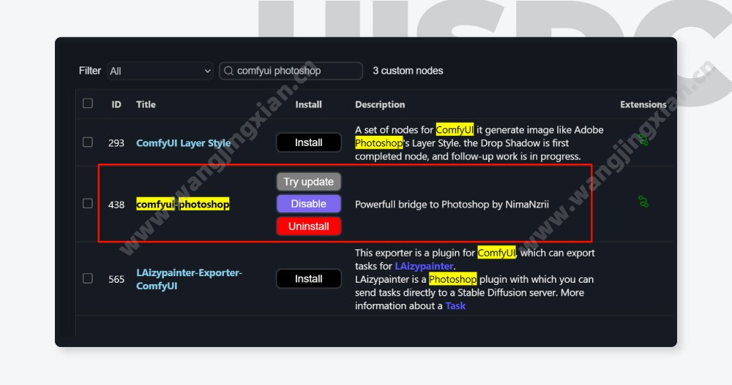
Task: Click ID cell 293
Action: [116, 143]
